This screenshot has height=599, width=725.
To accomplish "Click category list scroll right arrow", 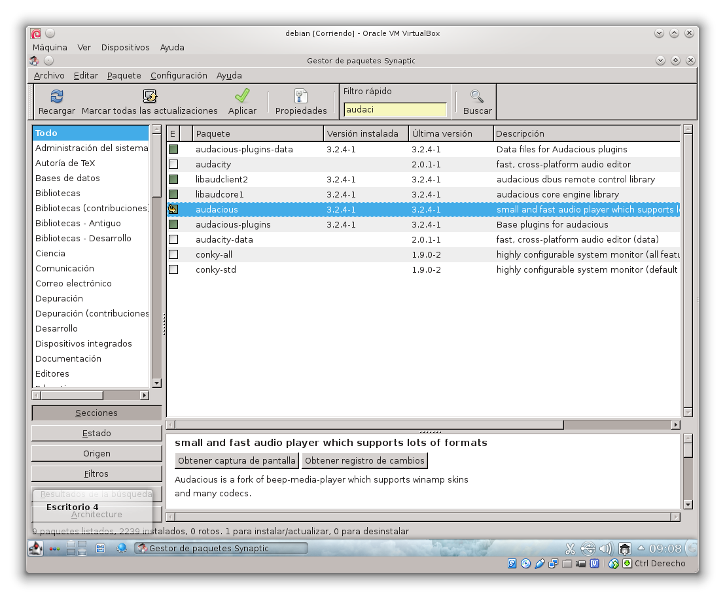I will [145, 395].
